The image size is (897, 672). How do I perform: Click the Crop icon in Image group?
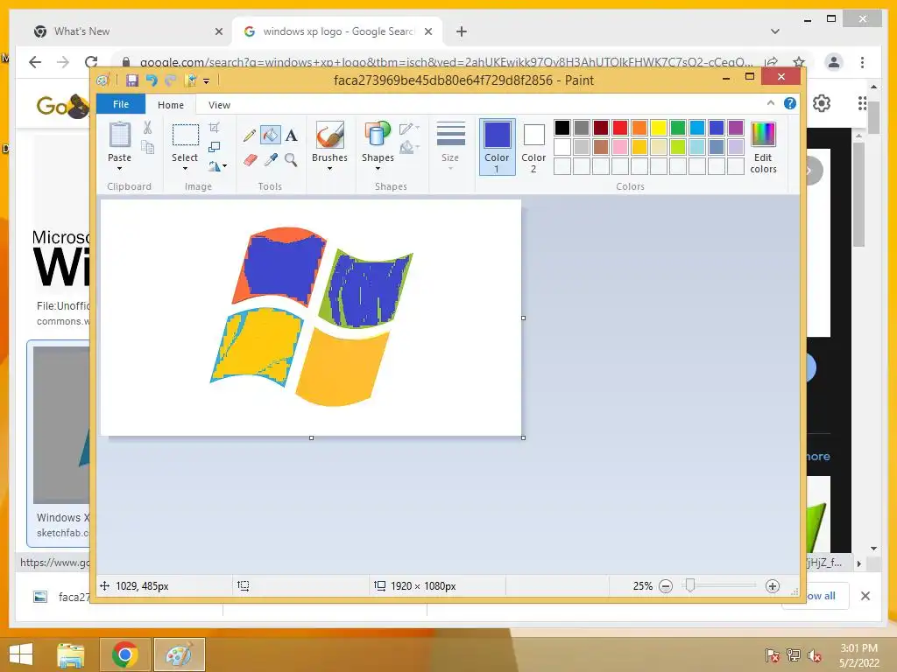click(214, 128)
